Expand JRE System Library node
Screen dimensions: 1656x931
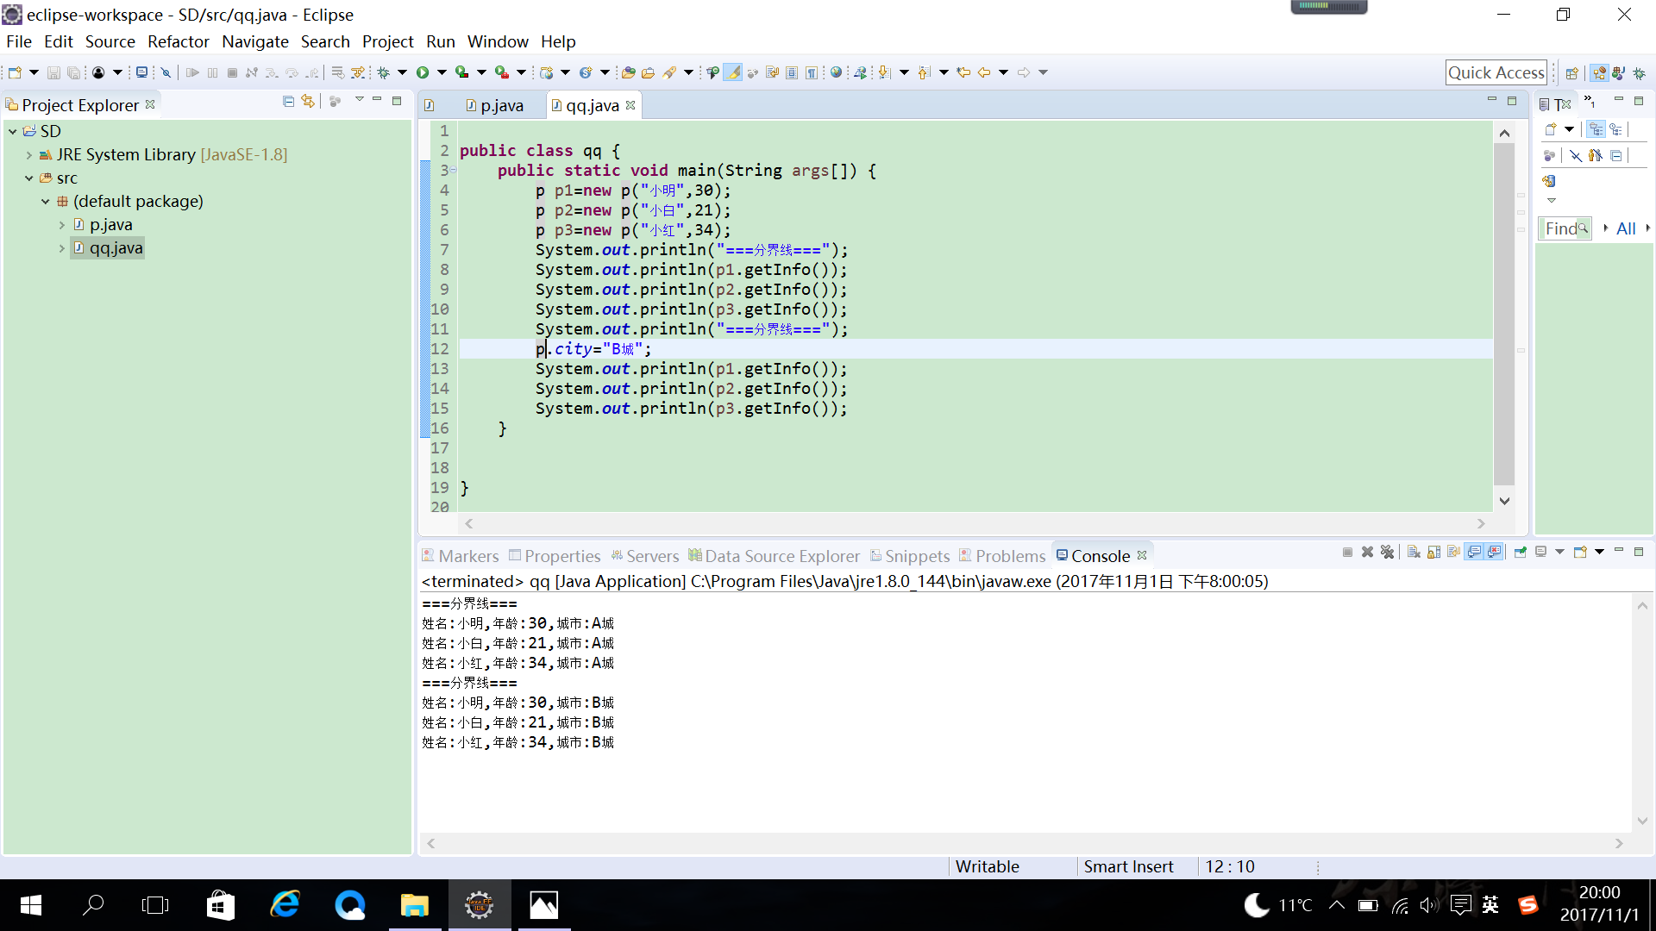[x=28, y=155]
